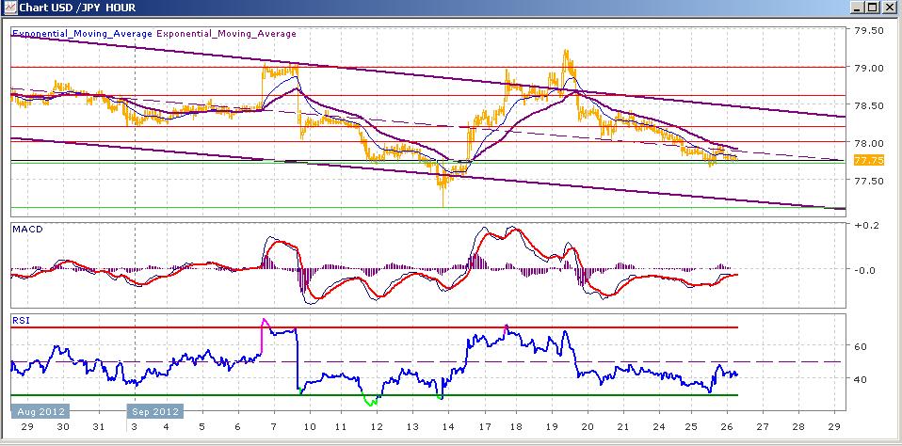This screenshot has width=902, height=446.
Task: Click the Aug 2012 month marker
Action: (x=40, y=411)
